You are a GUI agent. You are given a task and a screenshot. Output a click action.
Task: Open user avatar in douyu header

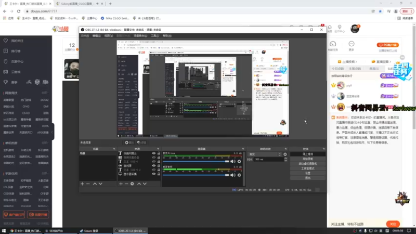[x=355, y=29]
